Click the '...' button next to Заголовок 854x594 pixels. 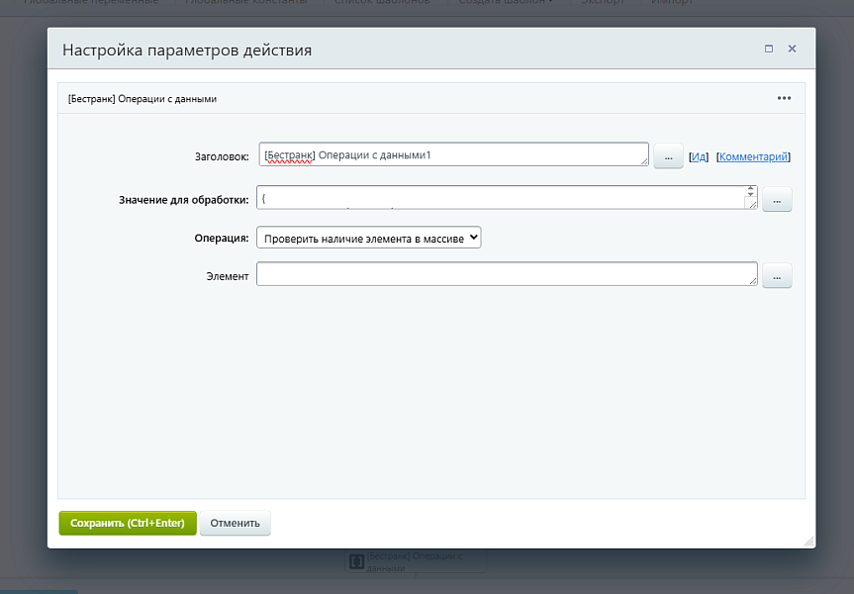[668, 156]
